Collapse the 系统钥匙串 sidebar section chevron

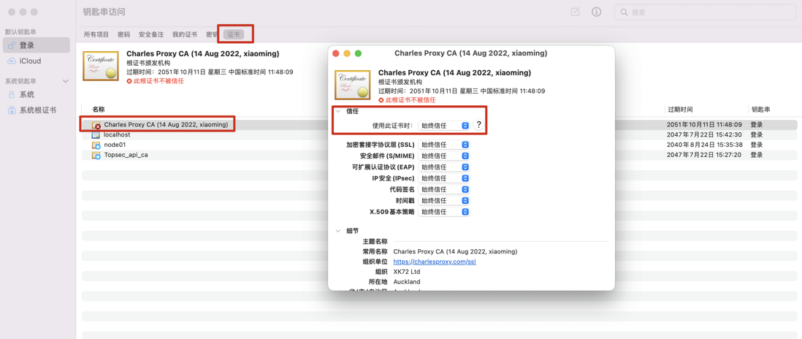pos(66,81)
